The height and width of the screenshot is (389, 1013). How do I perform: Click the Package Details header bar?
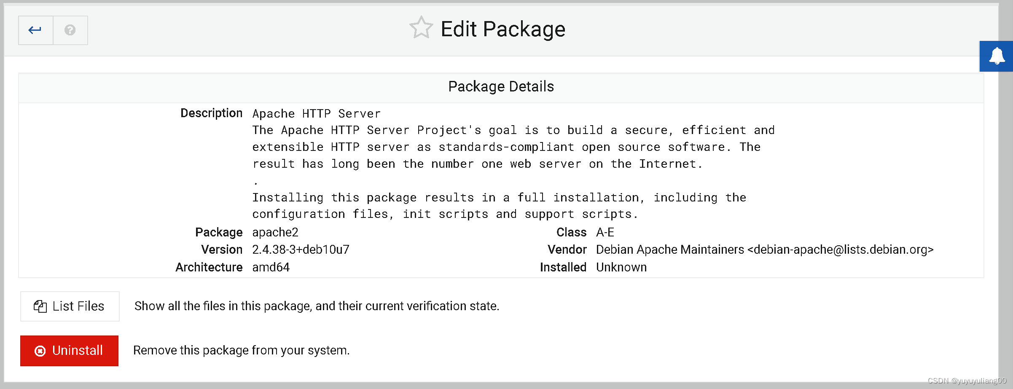[x=502, y=86]
